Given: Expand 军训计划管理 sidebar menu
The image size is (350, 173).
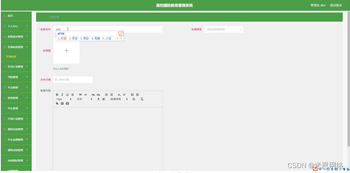Looking at the screenshot, I should point(16,67).
